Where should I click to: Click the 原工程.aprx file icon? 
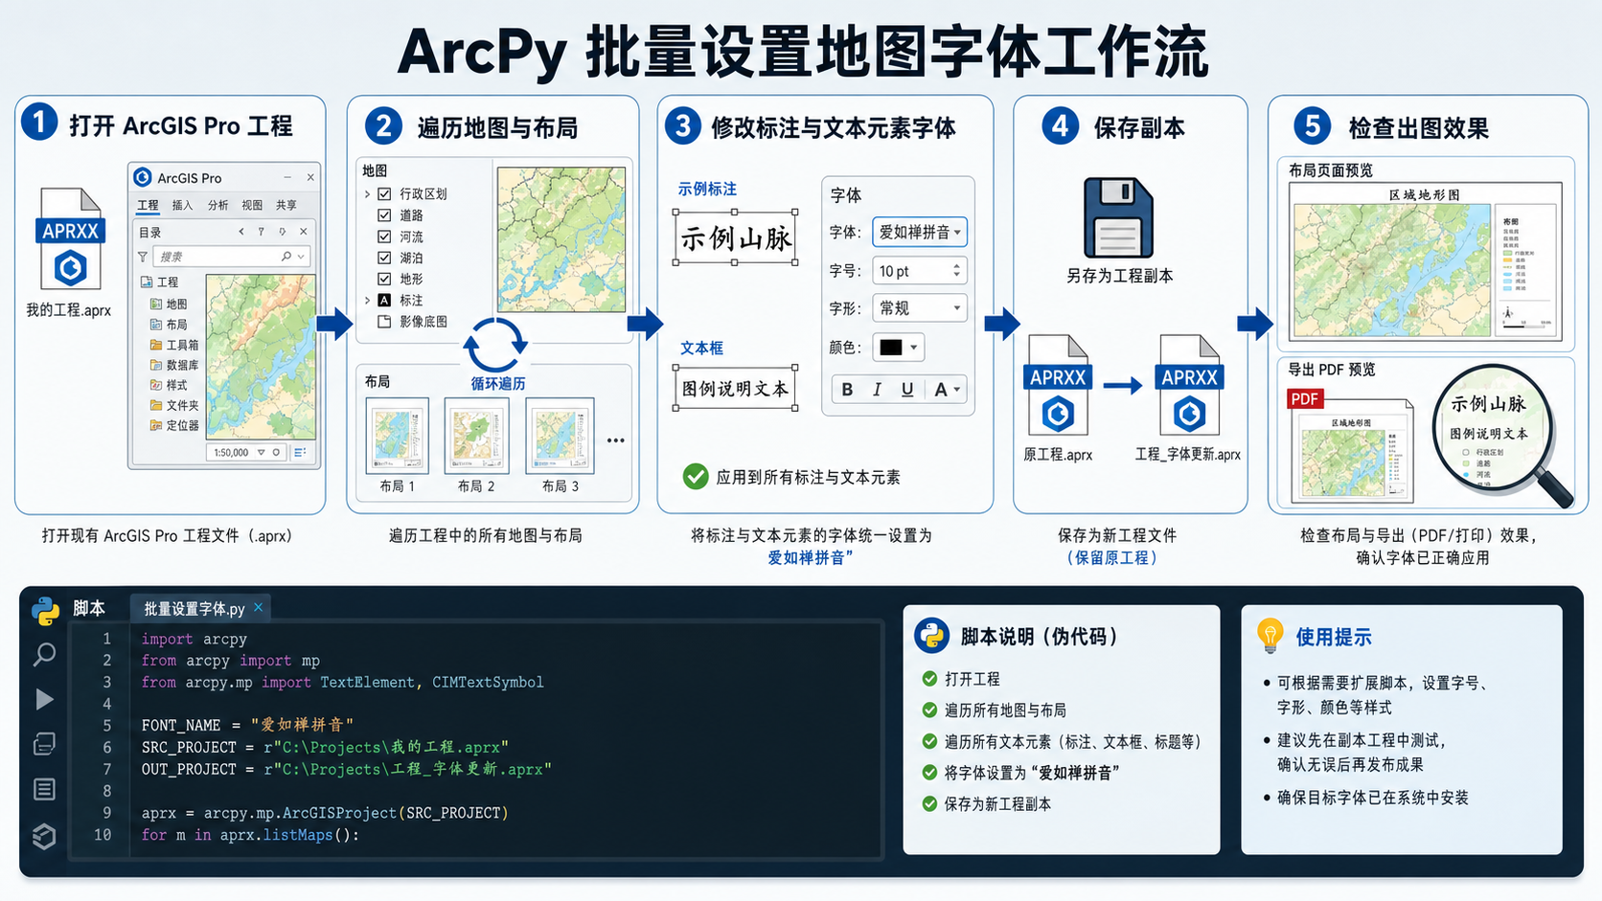[x=1058, y=386]
